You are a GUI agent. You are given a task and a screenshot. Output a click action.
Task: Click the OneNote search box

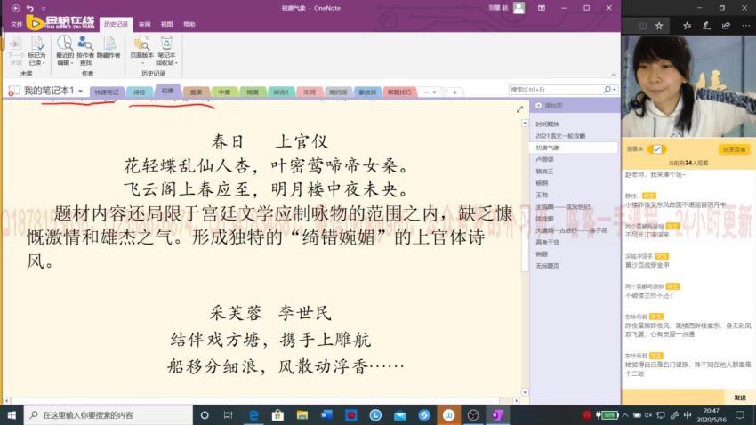coord(555,90)
